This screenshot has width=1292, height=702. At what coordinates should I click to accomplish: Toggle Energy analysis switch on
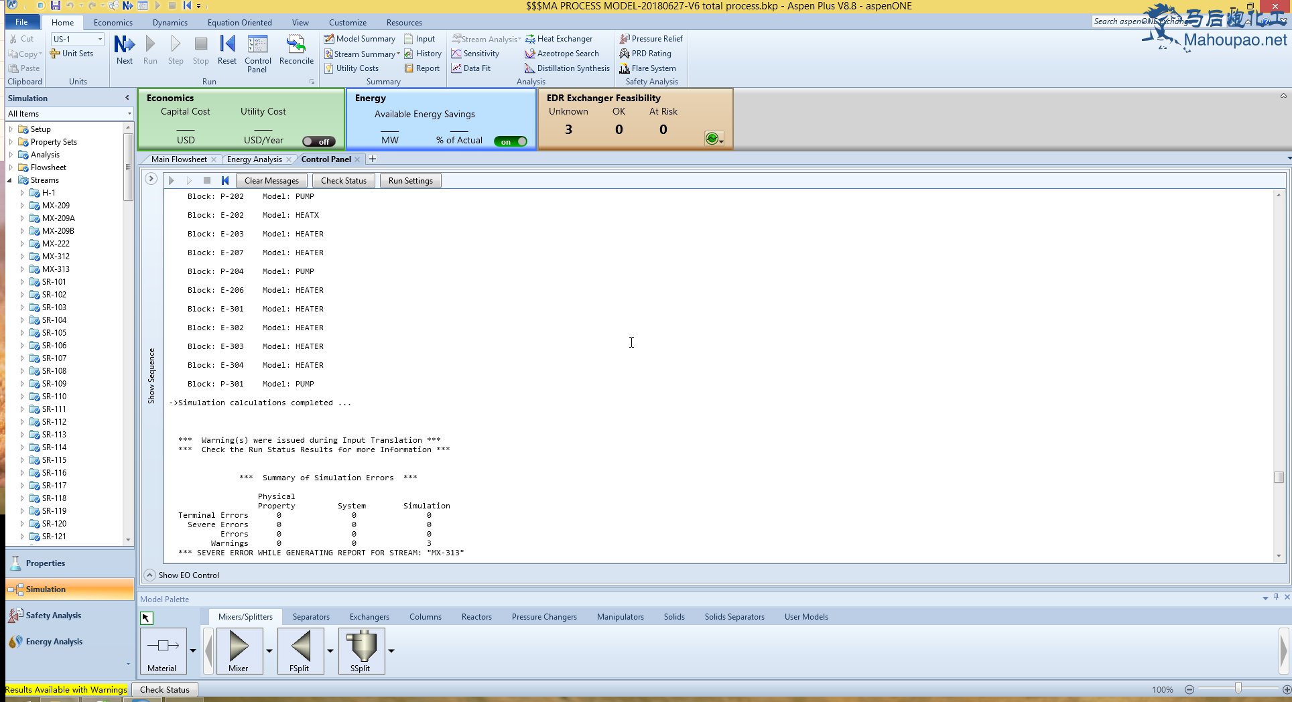(511, 141)
